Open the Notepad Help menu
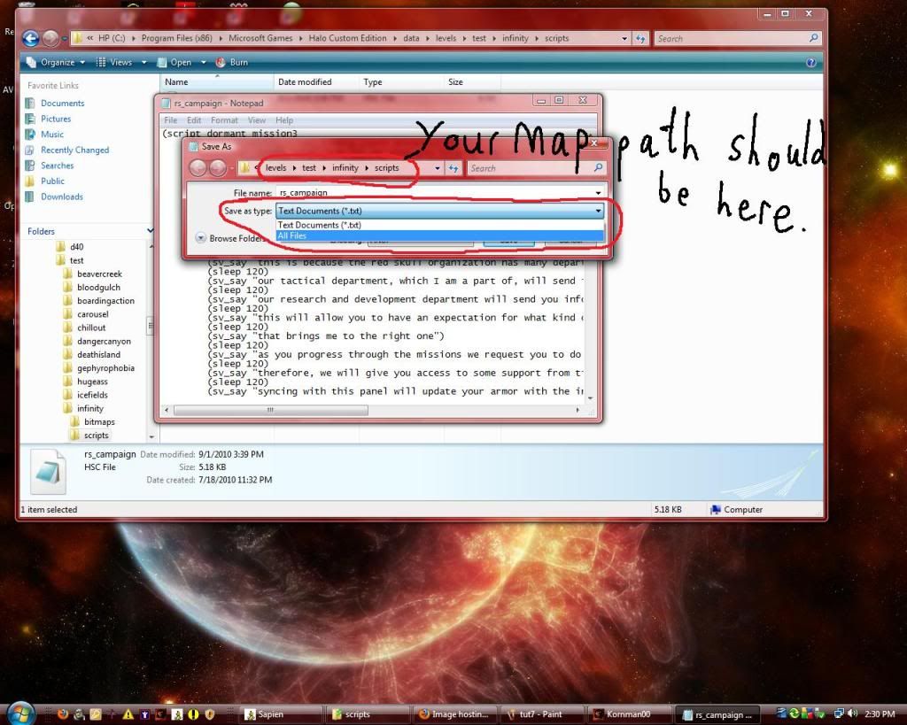Viewport: 907px width, 725px height. click(284, 120)
